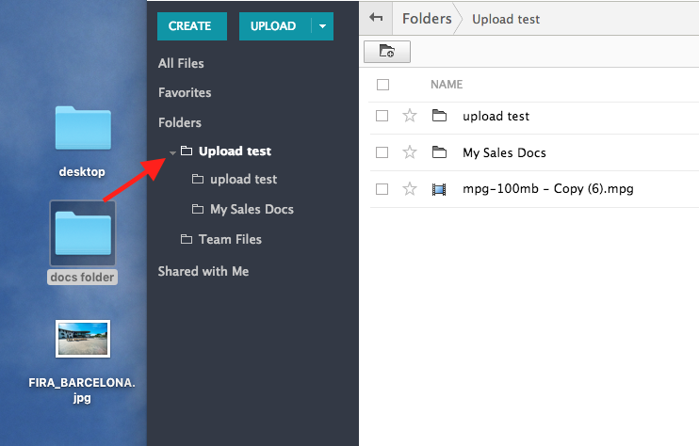Open Shared with Me in the sidebar
699x446 pixels.
pos(203,271)
